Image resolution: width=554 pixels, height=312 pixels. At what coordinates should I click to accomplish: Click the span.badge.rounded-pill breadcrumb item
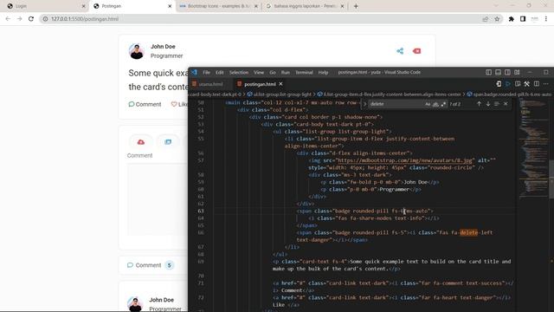pos(509,94)
